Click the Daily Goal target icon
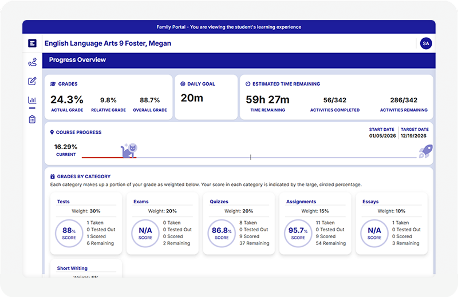This screenshot has width=458, height=297. [x=183, y=84]
